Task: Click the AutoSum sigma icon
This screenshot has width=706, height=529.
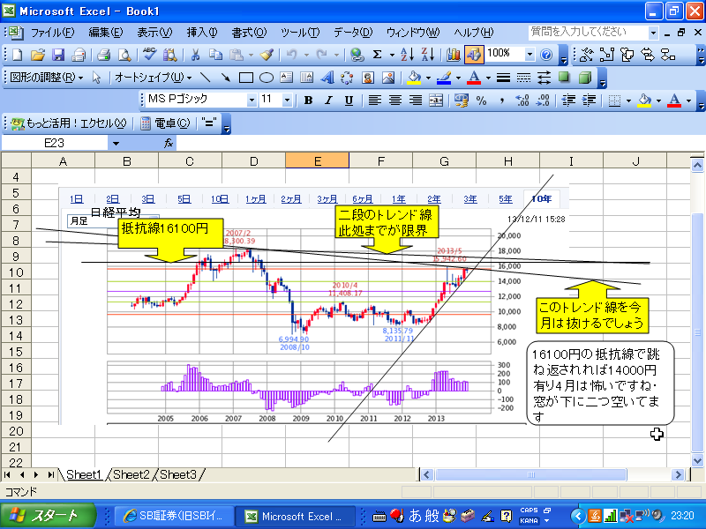Action: click(379, 55)
